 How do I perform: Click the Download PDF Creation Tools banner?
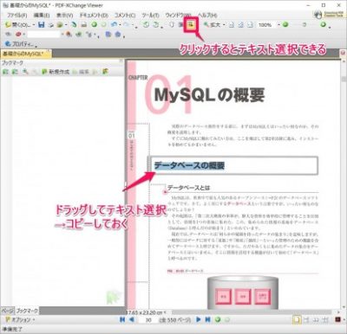tap(329, 14)
